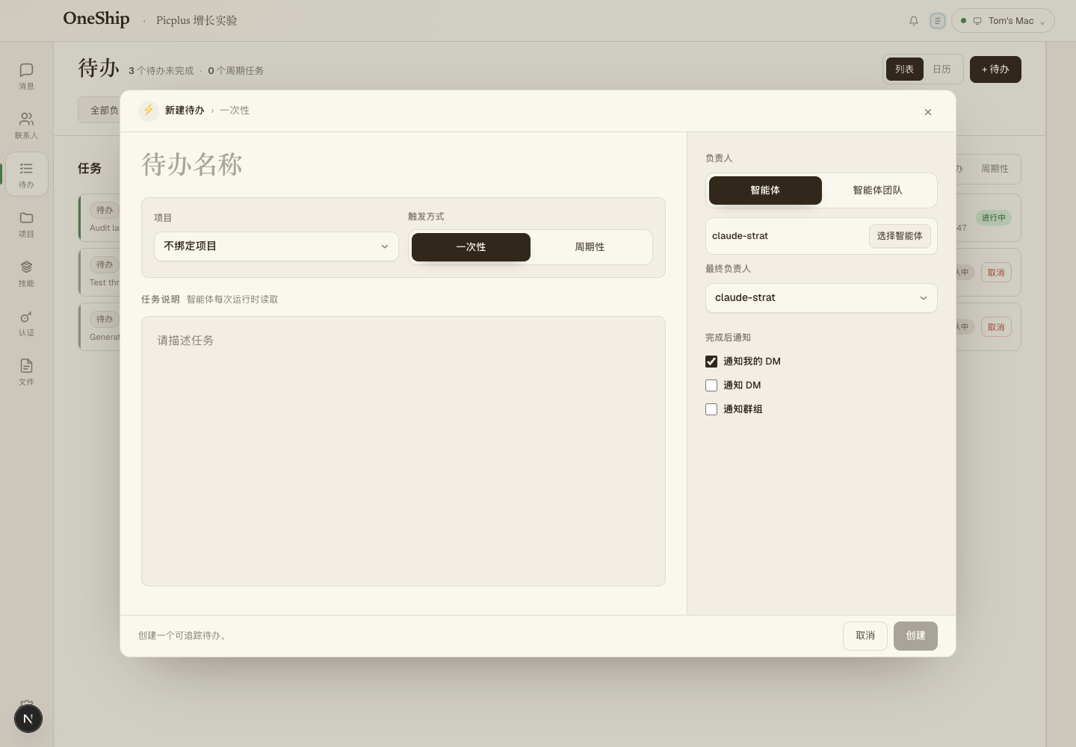Click the 0 个周期任务 counter text
1076x747 pixels.
(x=235, y=71)
